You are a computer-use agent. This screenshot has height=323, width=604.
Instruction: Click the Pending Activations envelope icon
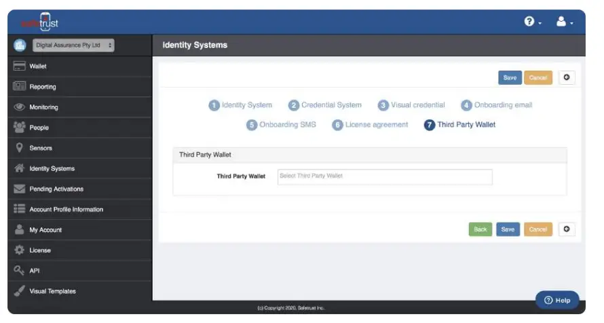pyautogui.click(x=19, y=189)
